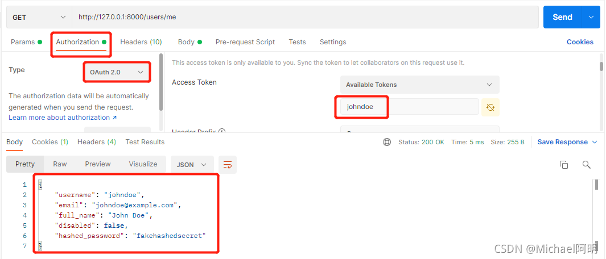The height and width of the screenshot is (259, 606).
Task: Select the Pretty view button
Action: click(25, 164)
